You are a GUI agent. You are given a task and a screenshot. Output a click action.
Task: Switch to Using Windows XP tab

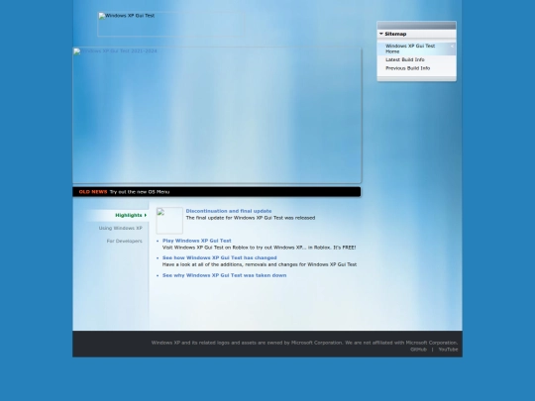tap(121, 228)
